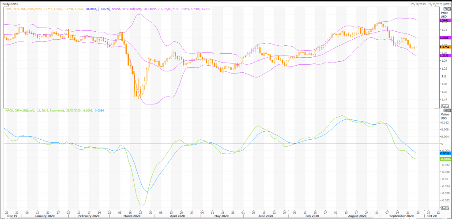
Task: Click the Value USD axis label
Action: click(444, 115)
